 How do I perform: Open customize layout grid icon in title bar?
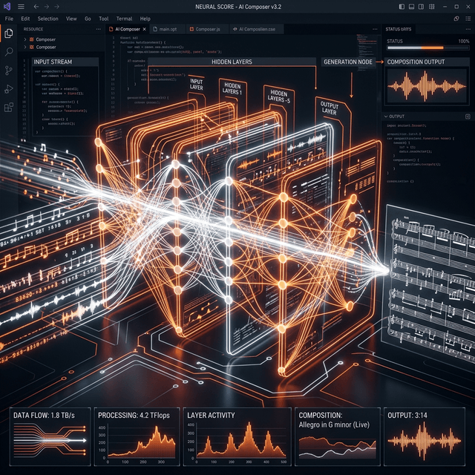[432, 7]
